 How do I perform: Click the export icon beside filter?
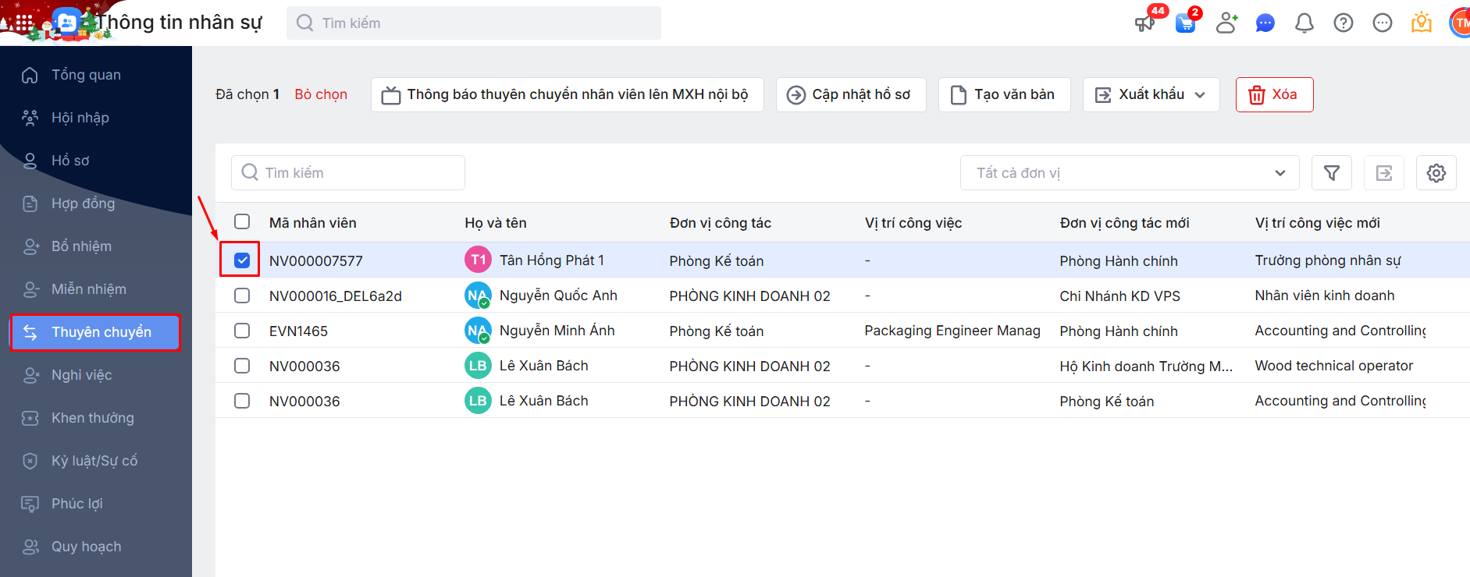pos(1383,173)
